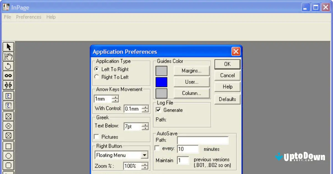Increase Zoom percentage with the stepper

tap(145, 165)
